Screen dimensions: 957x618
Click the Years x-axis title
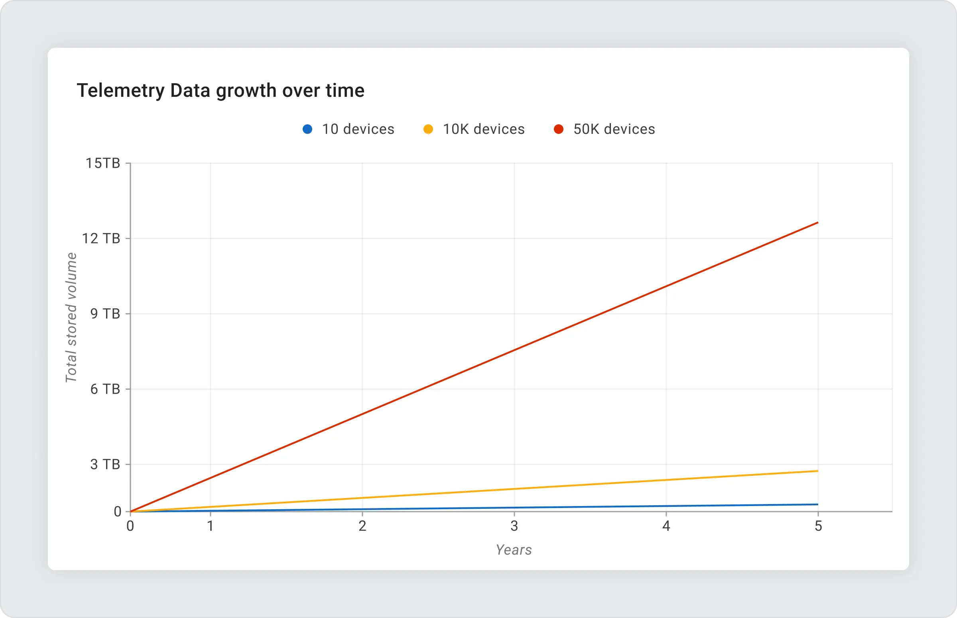514,550
